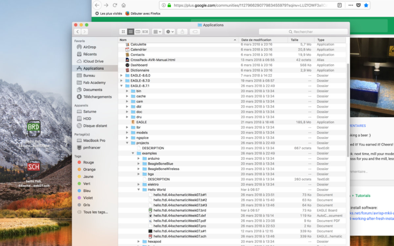Select Applications in Finder sidebar
The image size is (394, 246).
point(95,68)
